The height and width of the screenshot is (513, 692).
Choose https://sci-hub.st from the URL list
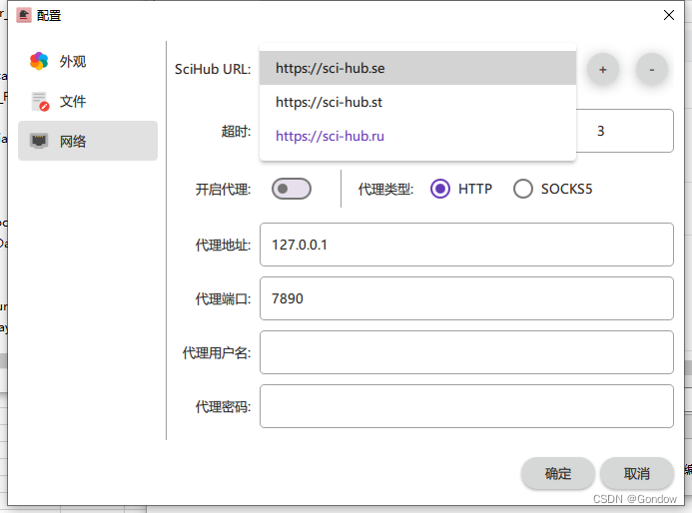pyautogui.click(x=417, y=102)
